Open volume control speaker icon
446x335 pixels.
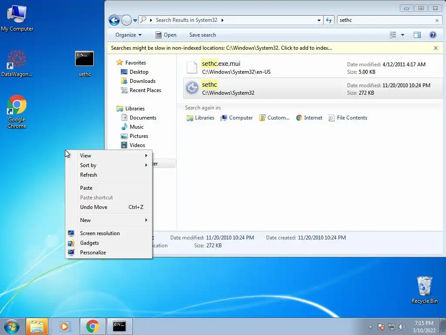coord(402,327)
